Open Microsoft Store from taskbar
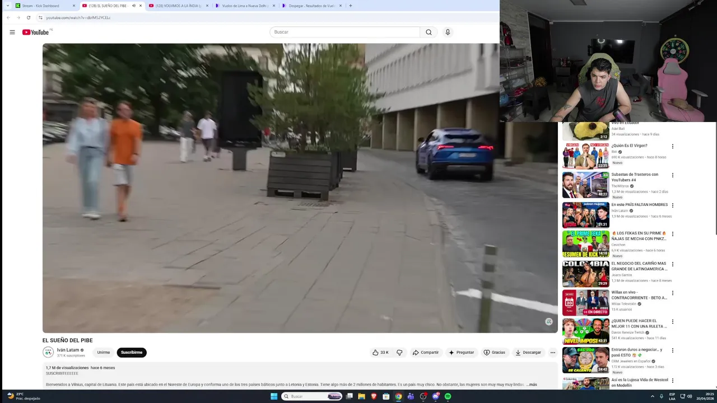This screenshot has height=403, width=717. coord(386,396)
